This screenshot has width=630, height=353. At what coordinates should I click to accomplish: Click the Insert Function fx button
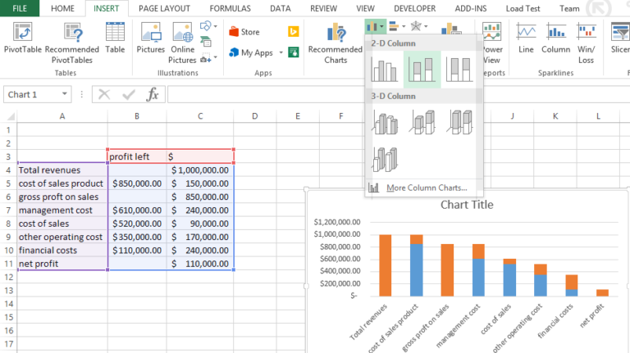153,94
